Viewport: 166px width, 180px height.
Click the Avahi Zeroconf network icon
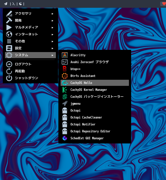65,62
